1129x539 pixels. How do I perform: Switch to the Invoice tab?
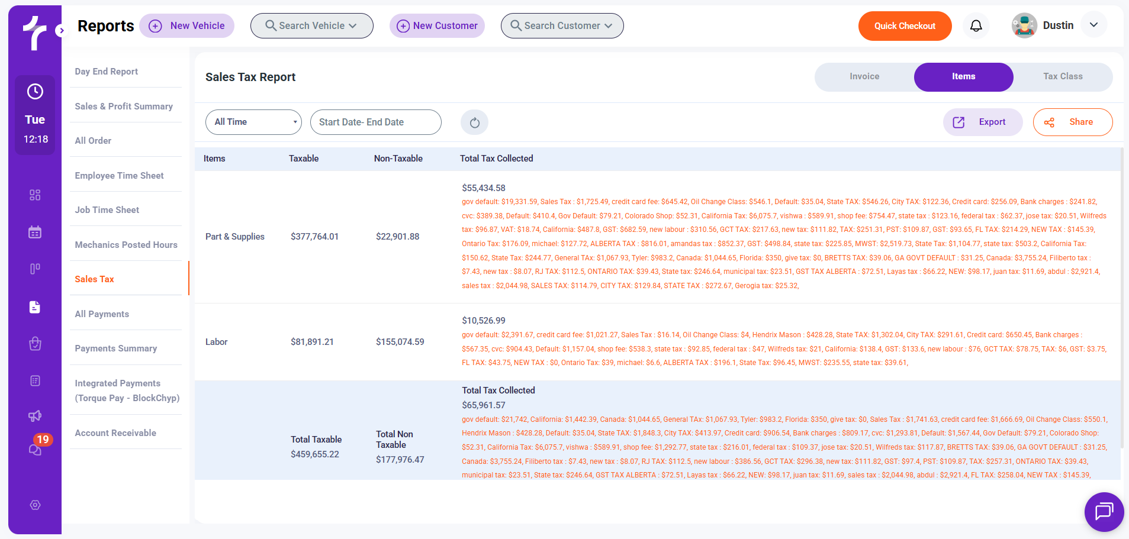pos(864,77)
